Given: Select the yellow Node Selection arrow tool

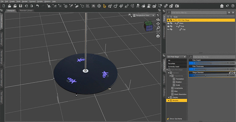Looking at the screenshot, I should (x=105, y=6).
